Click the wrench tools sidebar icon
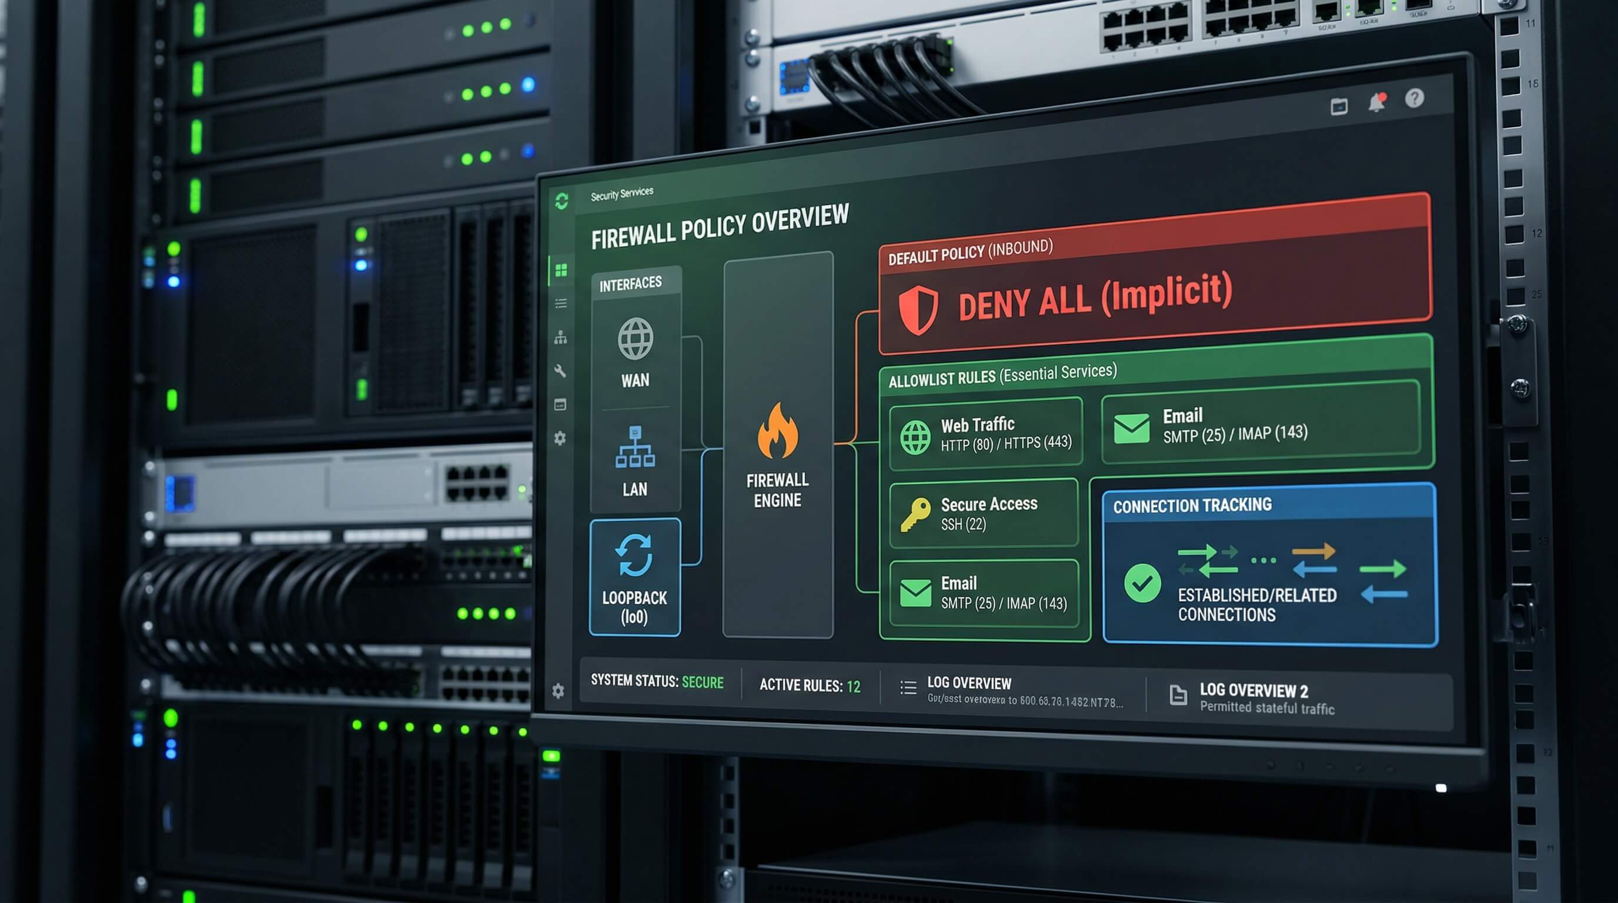1618x903 pixels. point(560,371)
